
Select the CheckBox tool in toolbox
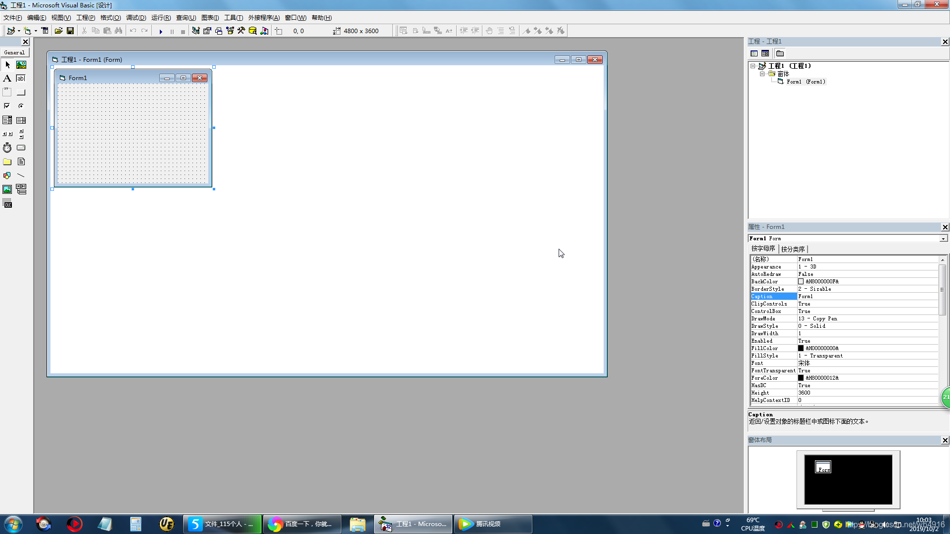pyautogui.click(x=7, y=106)
